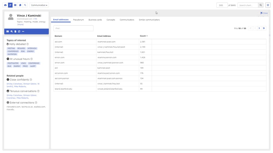Screen dimensions: 273x153
Task: Select the vkaminski@aol.com@enron address cell
Action: [118, 78]
